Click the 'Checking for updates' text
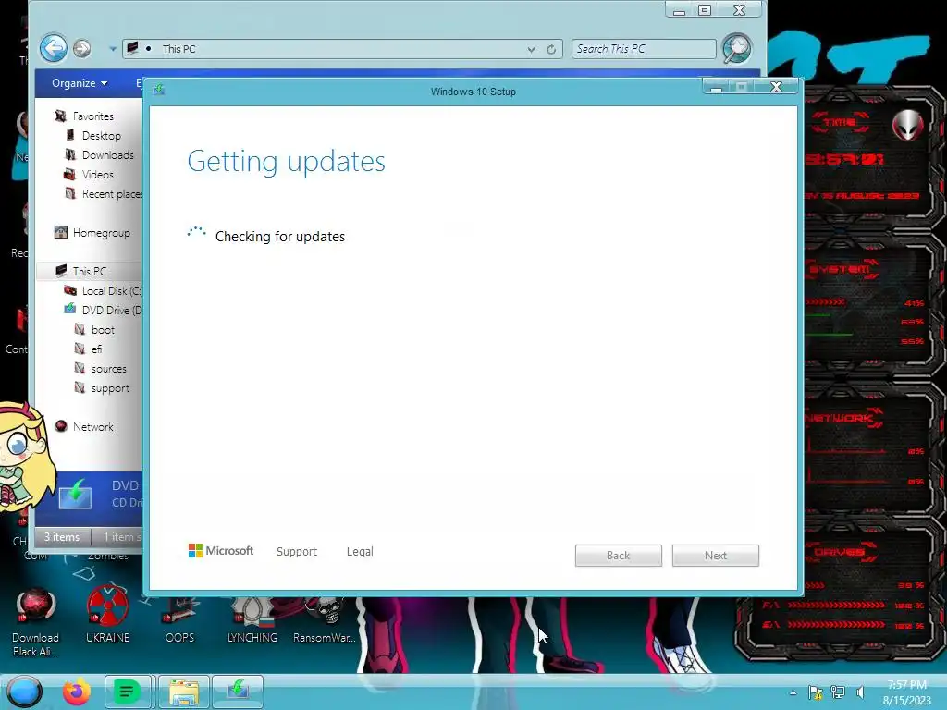The width and height of the screenshot is (947, 710). 280,237
